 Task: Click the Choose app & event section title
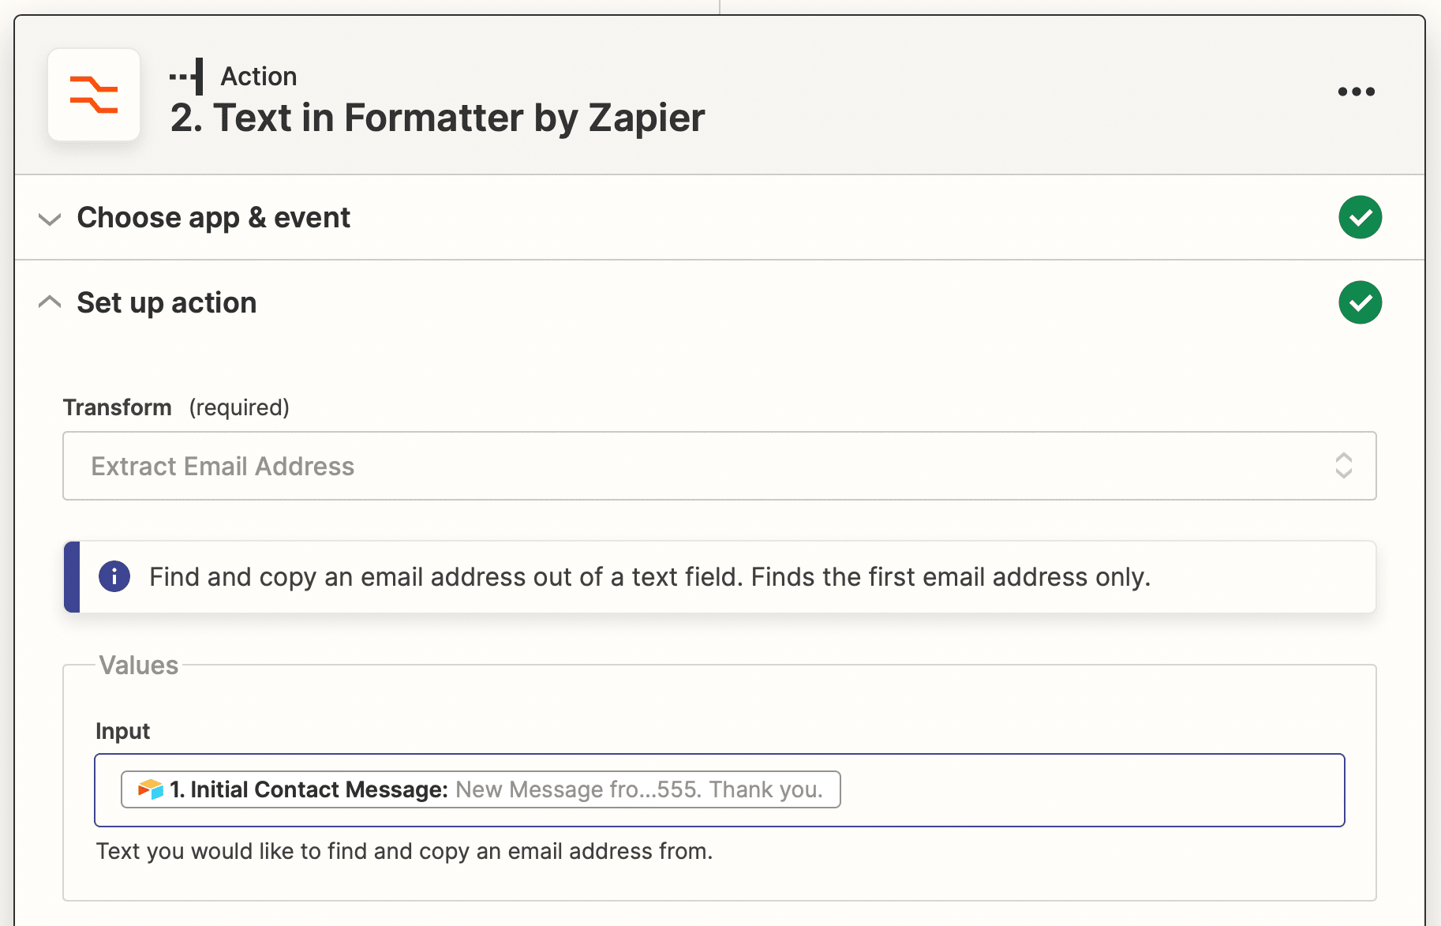pyautogui.click(x=213, y=217)
